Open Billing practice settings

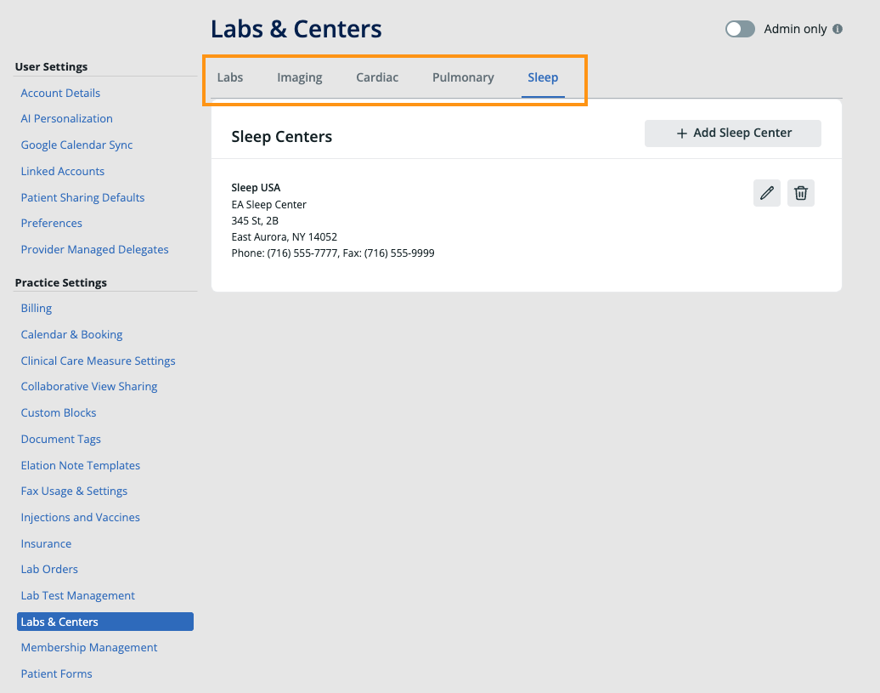coord(37,309)
